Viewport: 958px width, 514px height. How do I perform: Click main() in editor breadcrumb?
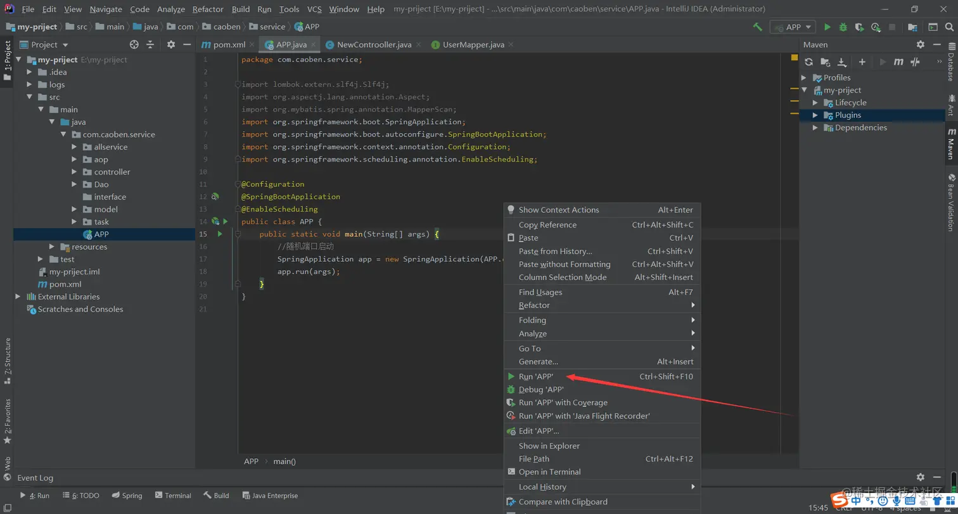tap(284, 461)
